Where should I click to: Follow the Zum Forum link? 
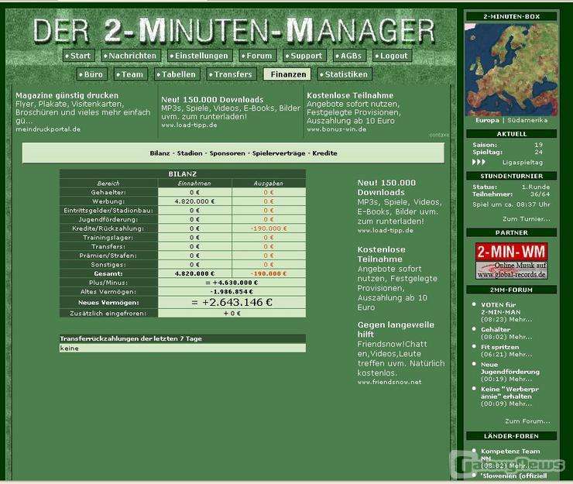[527, 421]
